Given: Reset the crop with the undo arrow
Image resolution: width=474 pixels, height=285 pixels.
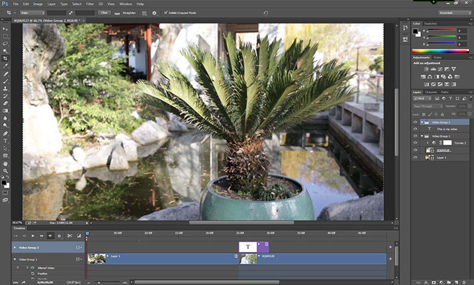Looking at the screenshot, I should 266,13.
